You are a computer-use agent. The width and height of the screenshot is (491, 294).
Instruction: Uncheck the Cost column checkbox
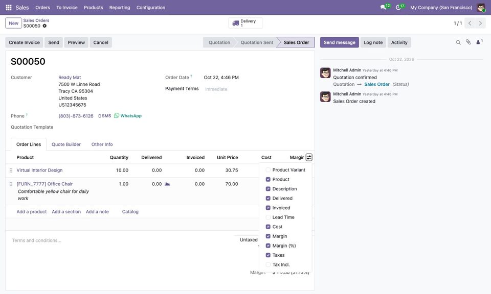click(268, 227)
